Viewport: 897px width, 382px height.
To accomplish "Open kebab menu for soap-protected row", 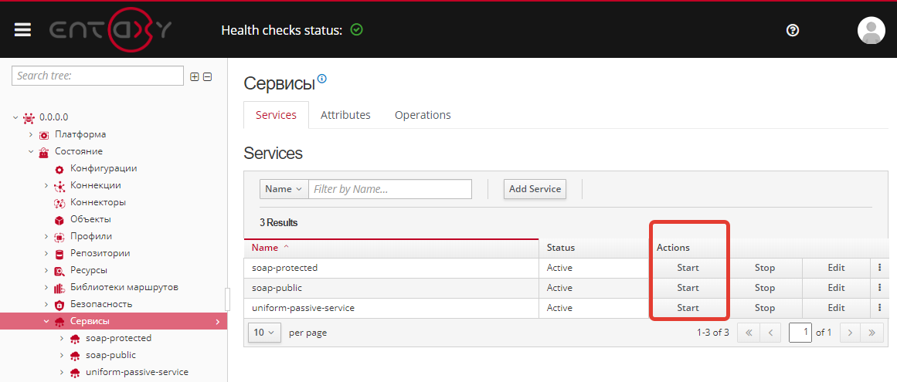I will click(879, 268).
